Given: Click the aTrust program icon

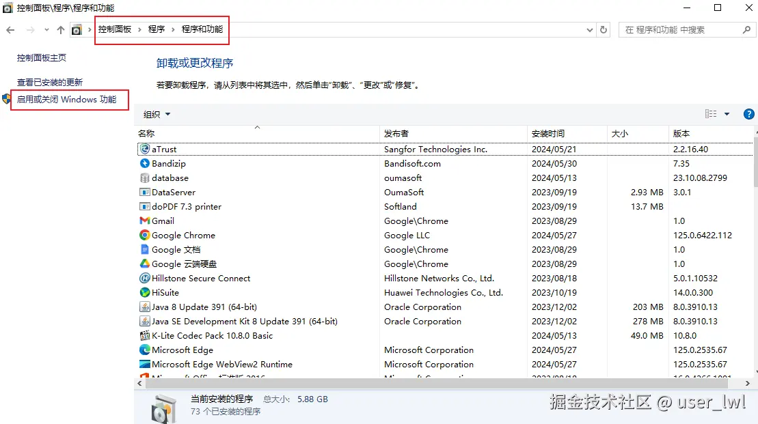Looking at the screenshot, I should [x=144, y=150].
